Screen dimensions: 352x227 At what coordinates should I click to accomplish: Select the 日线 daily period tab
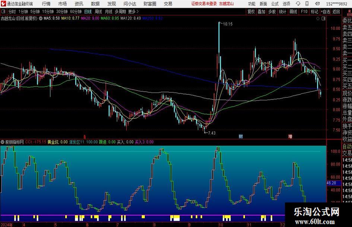88,12
